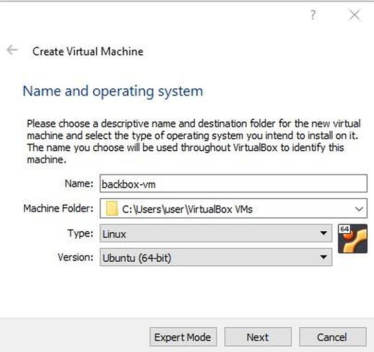Expand the Version dropdown showing Ubuntu (64-bit)
The height and width of the screenshot is (352, 374).
pos(216,257)
